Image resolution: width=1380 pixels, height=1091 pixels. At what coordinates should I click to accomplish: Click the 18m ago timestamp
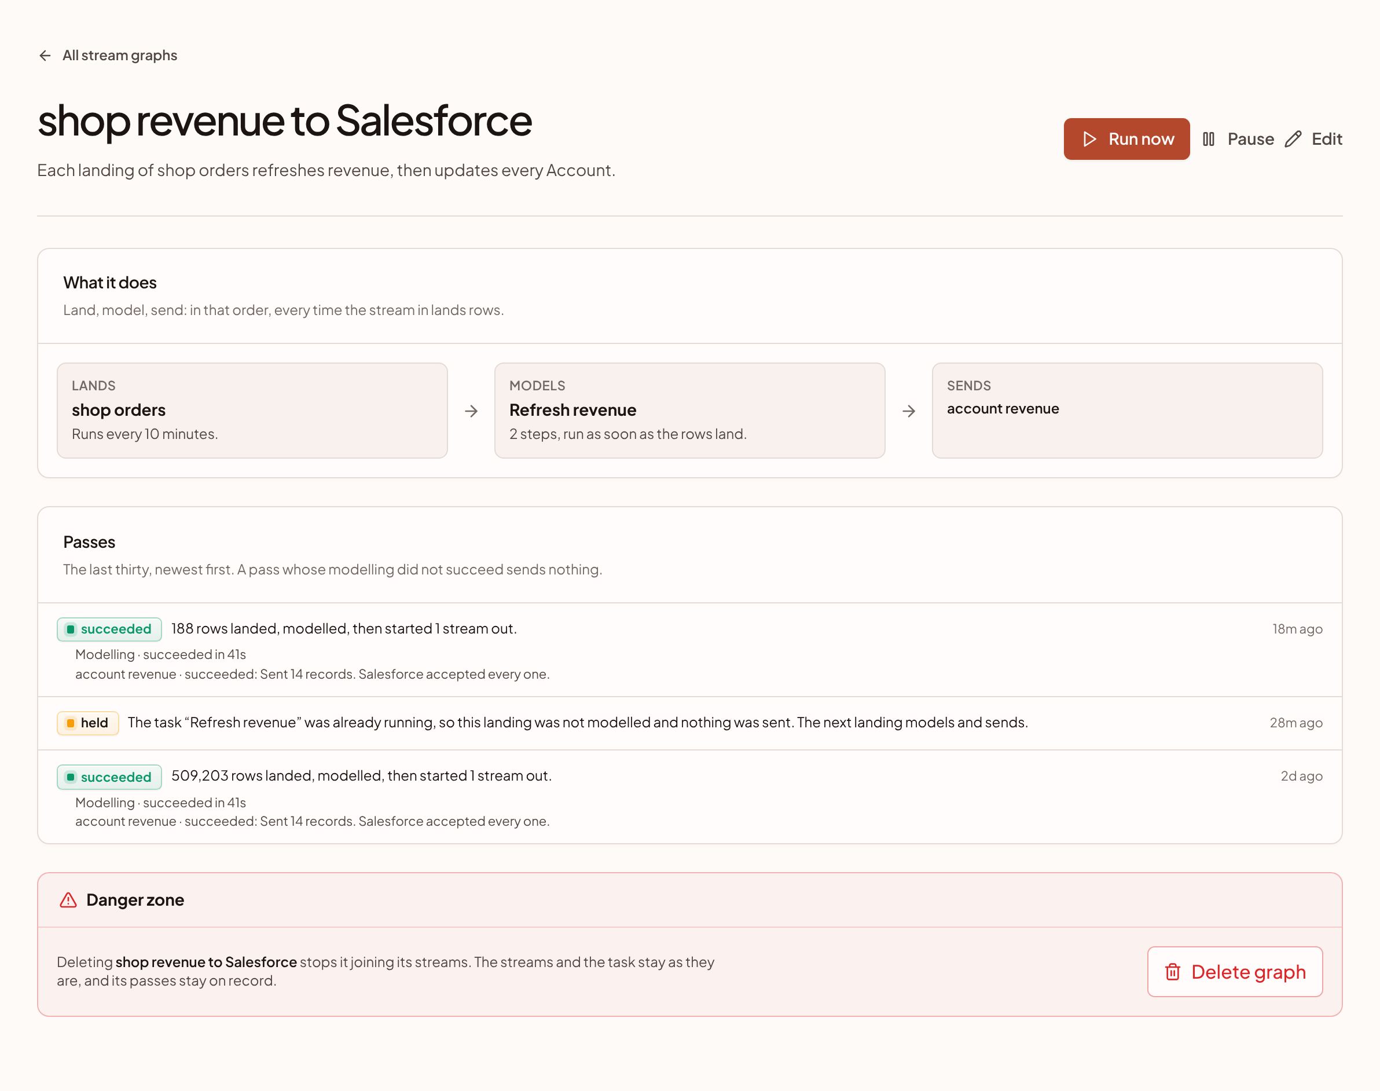(x=1297, y=629)
